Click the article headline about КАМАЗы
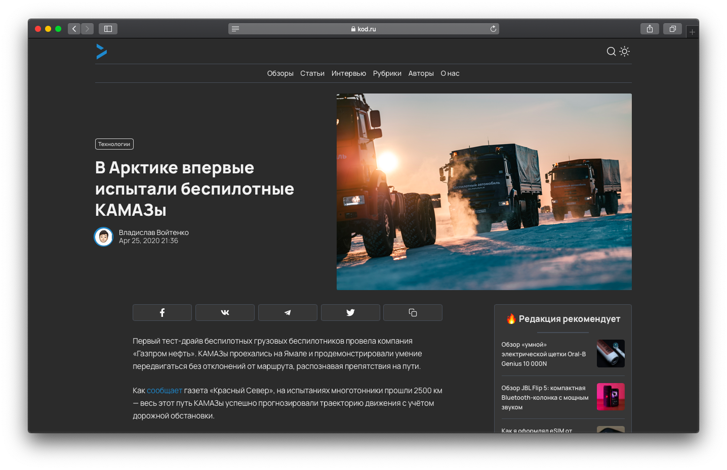727x470 pixels. pos(194,189)
